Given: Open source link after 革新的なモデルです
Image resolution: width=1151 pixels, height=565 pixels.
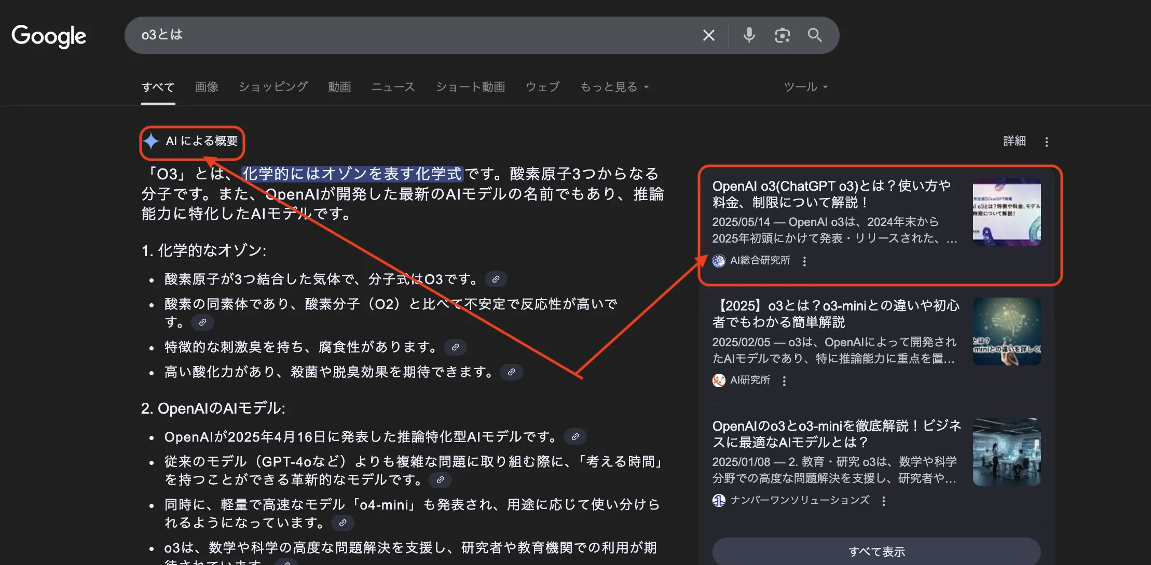Looking at the screenshot, I should click(x=440, y=480).
